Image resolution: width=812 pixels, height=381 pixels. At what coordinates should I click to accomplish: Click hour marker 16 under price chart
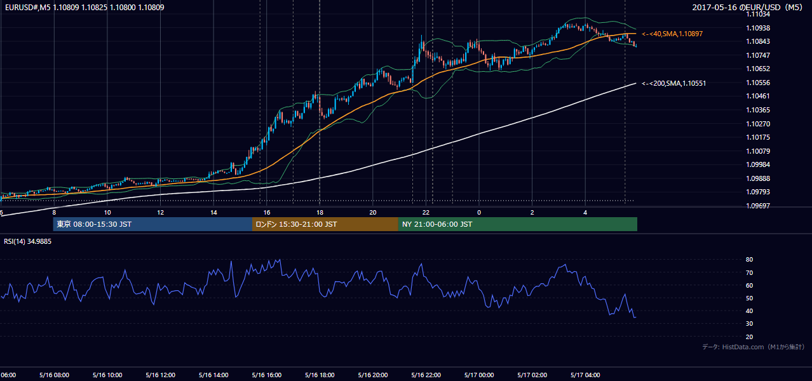(x=267, y=213)
